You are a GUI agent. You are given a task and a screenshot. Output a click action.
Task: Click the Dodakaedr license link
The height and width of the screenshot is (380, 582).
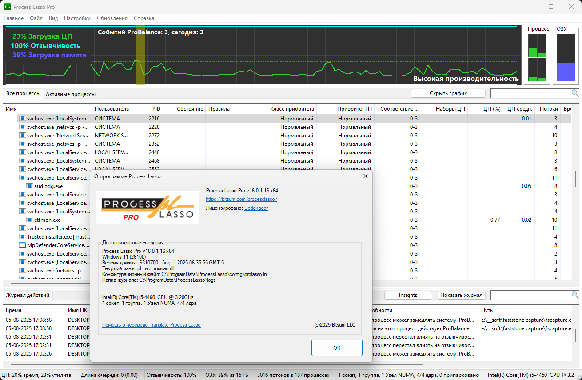(x=256, y=208)
